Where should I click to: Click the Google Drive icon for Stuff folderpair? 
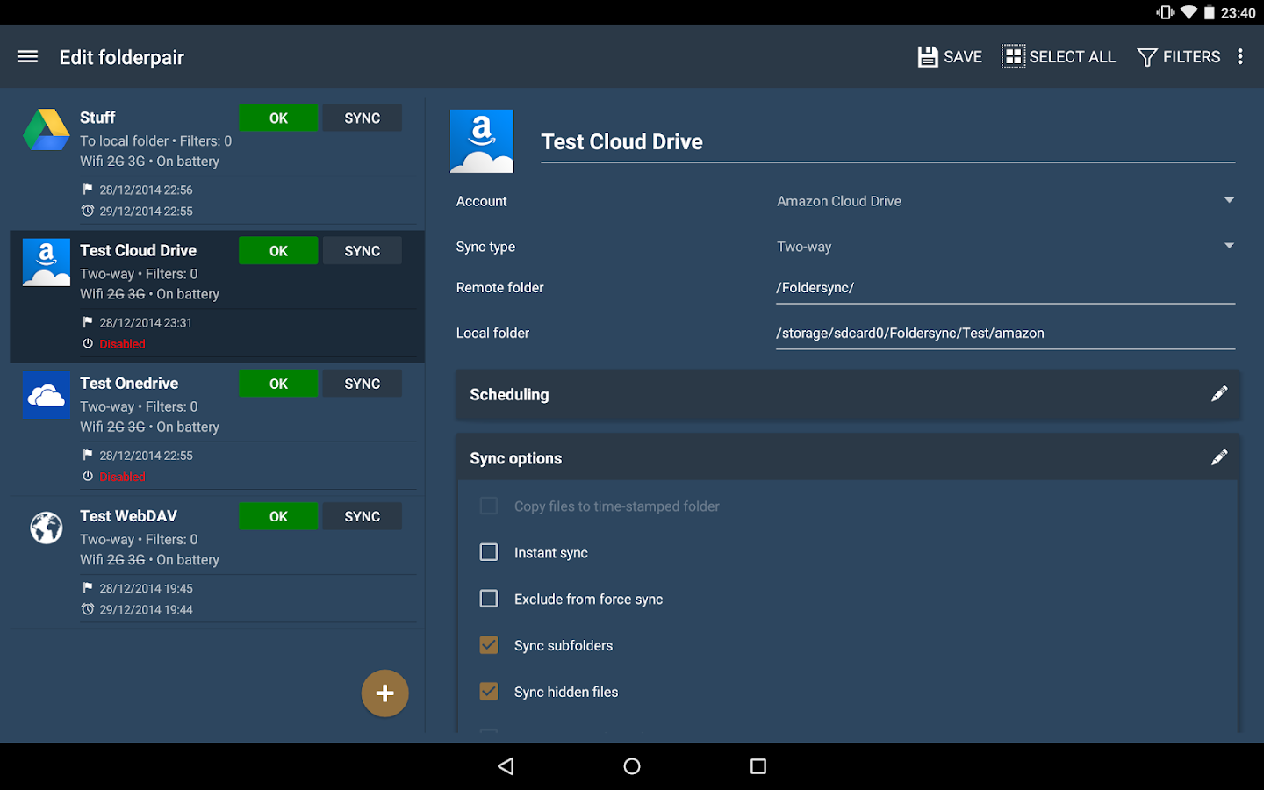click(46, 130)
